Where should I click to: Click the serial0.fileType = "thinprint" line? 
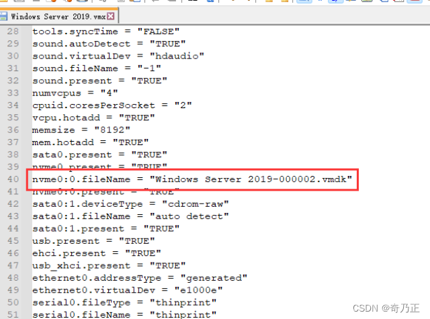point(124,303)
